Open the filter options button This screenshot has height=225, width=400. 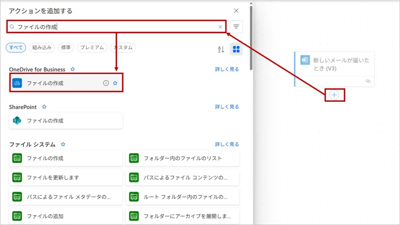point(236,27)
